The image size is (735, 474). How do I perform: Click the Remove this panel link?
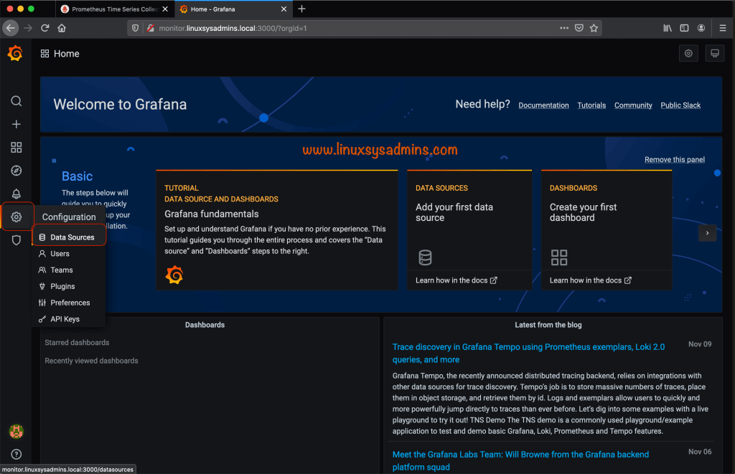[x=674, y=160]
